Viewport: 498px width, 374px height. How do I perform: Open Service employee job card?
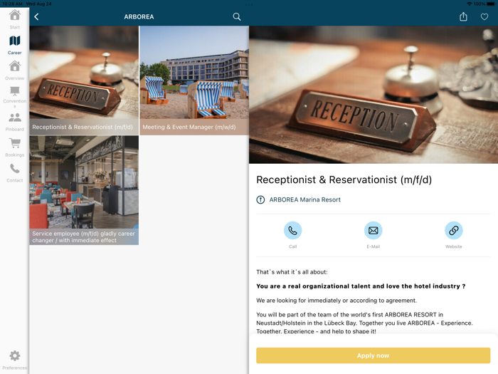click(x=84, y=190)
